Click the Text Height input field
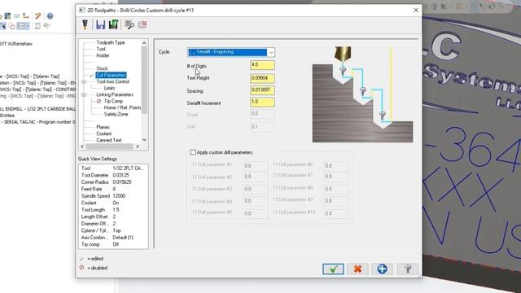This screenshot has width=521, height=293. (262, 78)
